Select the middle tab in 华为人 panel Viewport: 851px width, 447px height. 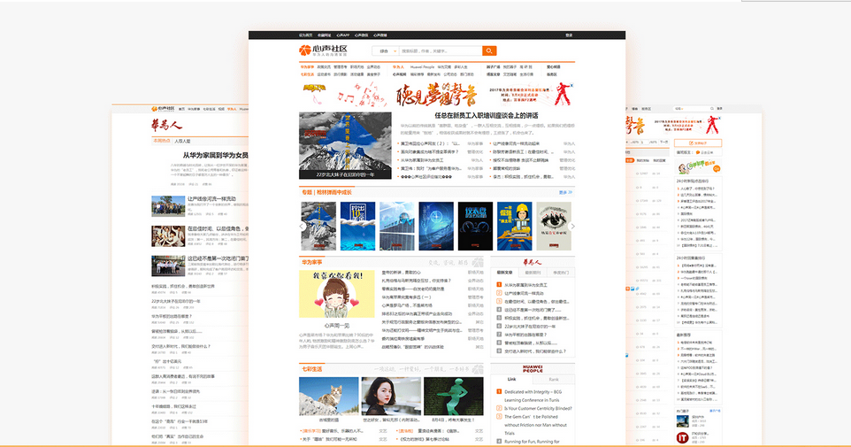coord(533,273)
